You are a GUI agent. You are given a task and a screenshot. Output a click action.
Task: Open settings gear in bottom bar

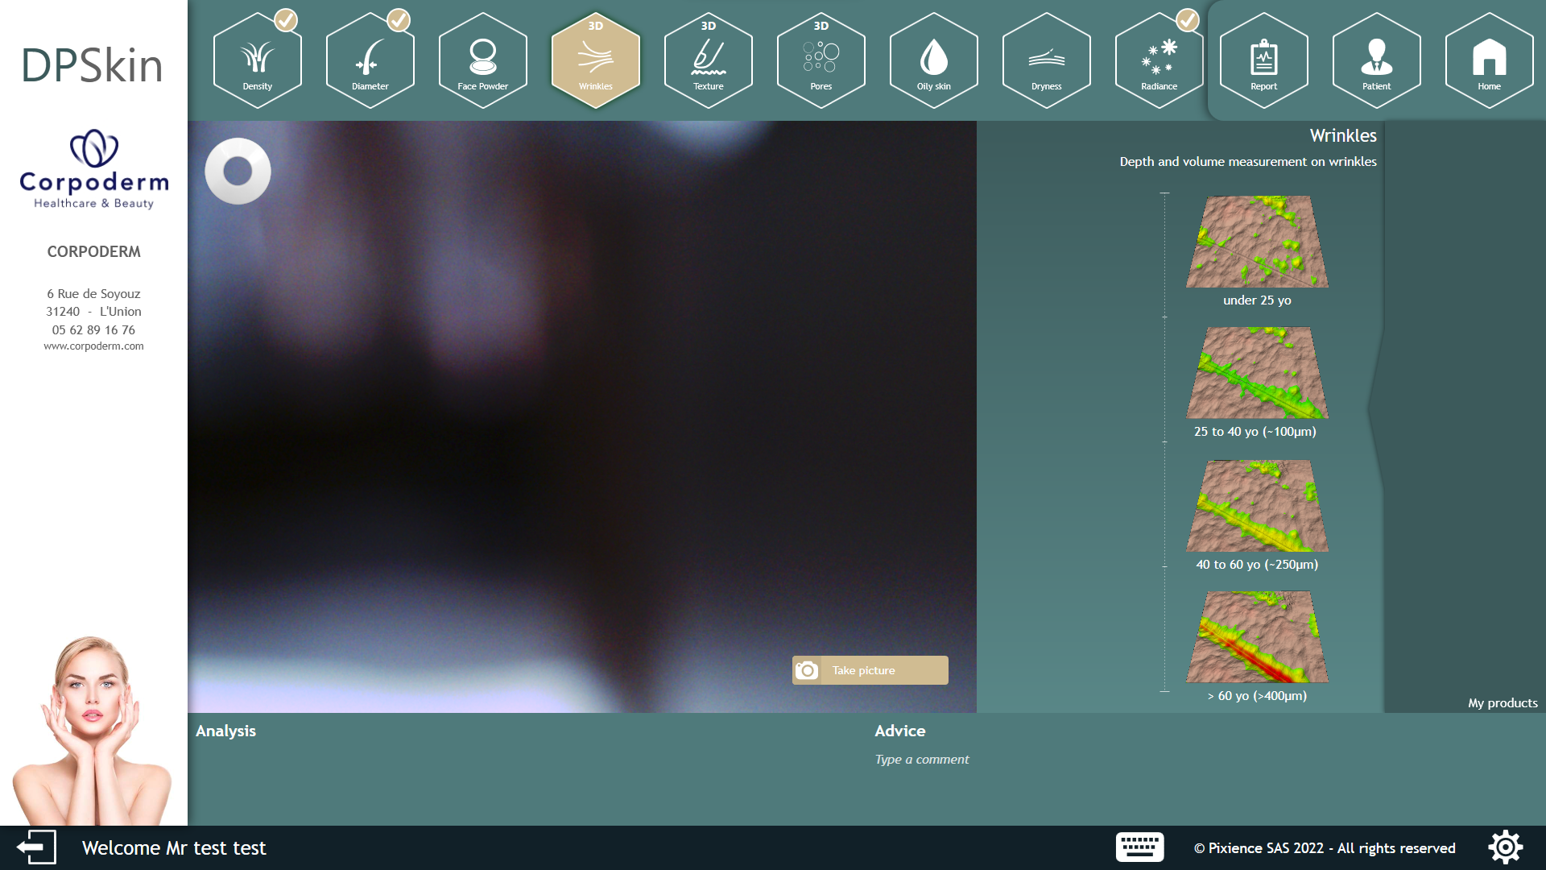pyautogui.click(x=1505, y=847)
